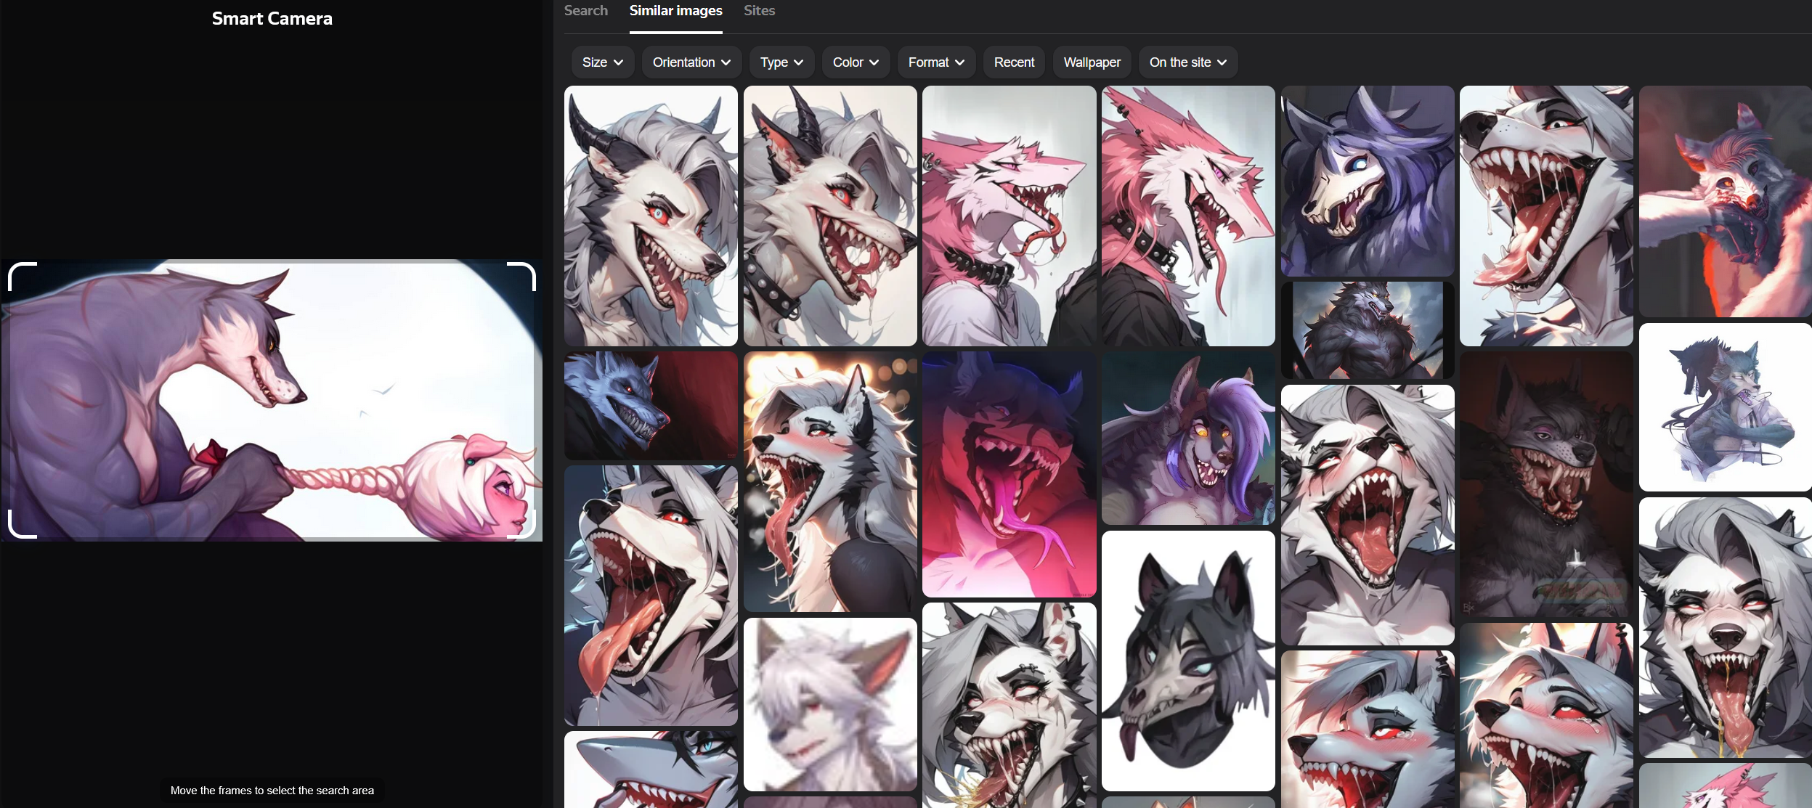Open the Color filter dropdown
The width and height of the screenshot is (1812, 808).
(856, 62)
